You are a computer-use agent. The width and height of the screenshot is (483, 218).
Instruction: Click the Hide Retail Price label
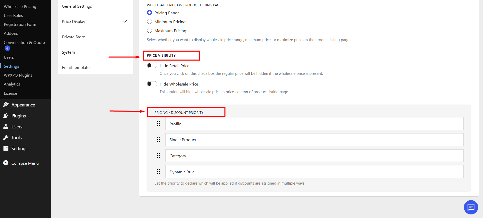[x=175, y=66]
